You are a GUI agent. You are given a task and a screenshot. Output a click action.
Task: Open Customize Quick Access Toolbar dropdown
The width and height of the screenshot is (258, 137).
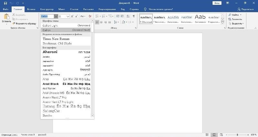tap(23, 3)
